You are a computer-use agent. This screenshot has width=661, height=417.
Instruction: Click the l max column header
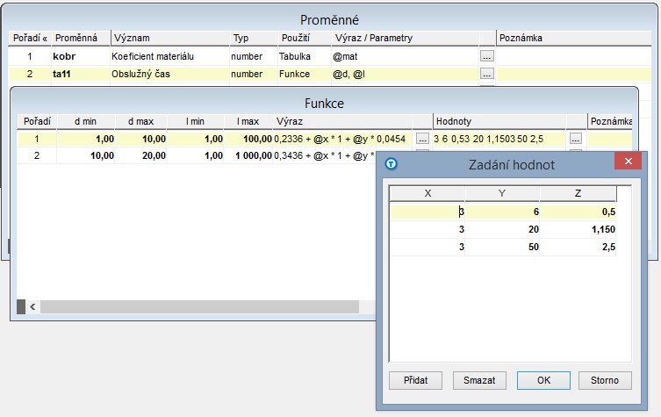248,121
